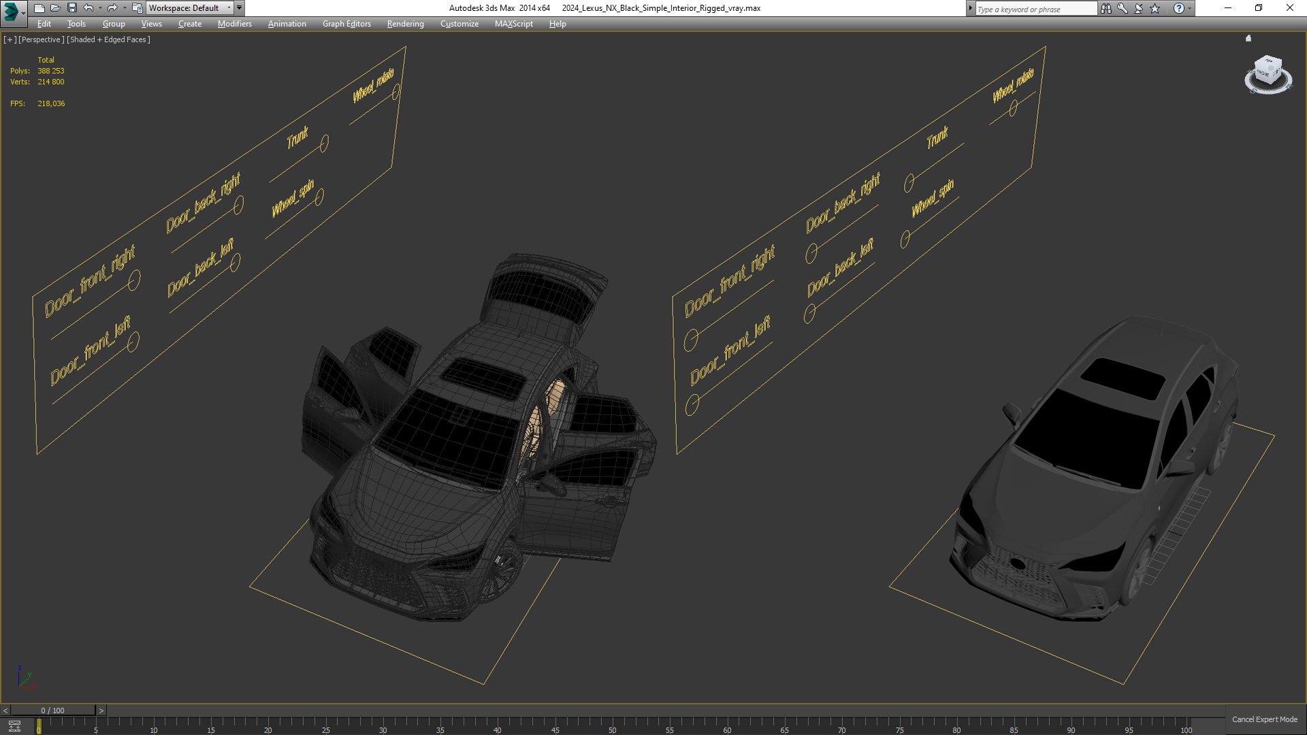Viewport: 1307px width, 735px height.
Task: Open the Customize menu
Action: 459,24
